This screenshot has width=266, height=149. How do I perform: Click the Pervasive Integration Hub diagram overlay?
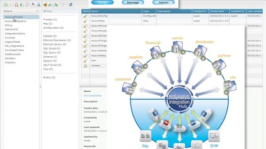[176, 87]
